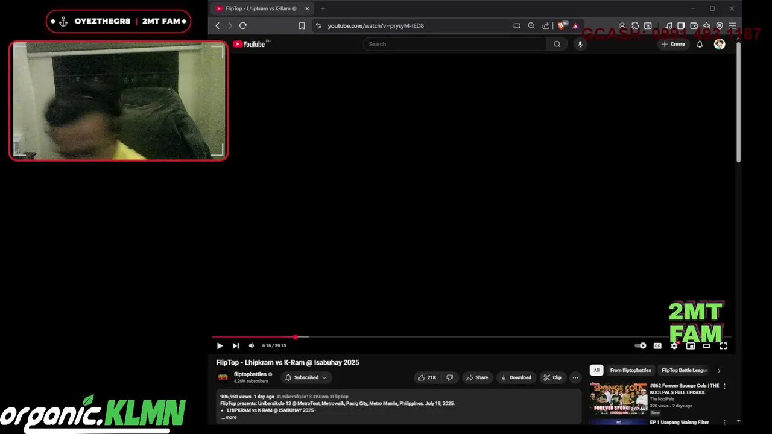Open Brave VPN shield icon

click(x=720, y=25)
